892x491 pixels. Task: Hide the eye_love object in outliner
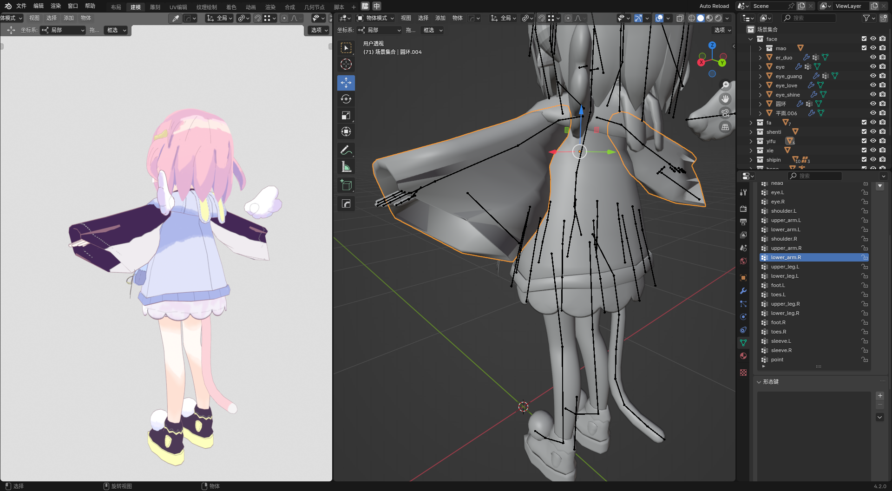pos(873,85)
